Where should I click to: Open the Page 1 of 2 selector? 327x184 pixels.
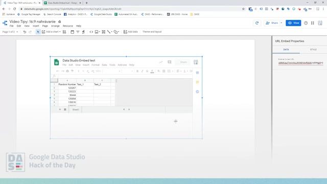point(10,32)
